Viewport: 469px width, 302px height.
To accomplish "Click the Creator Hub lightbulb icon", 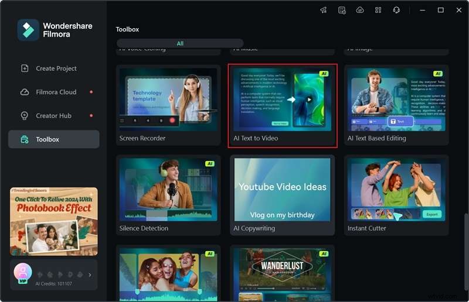I will (x=25, y=116).
